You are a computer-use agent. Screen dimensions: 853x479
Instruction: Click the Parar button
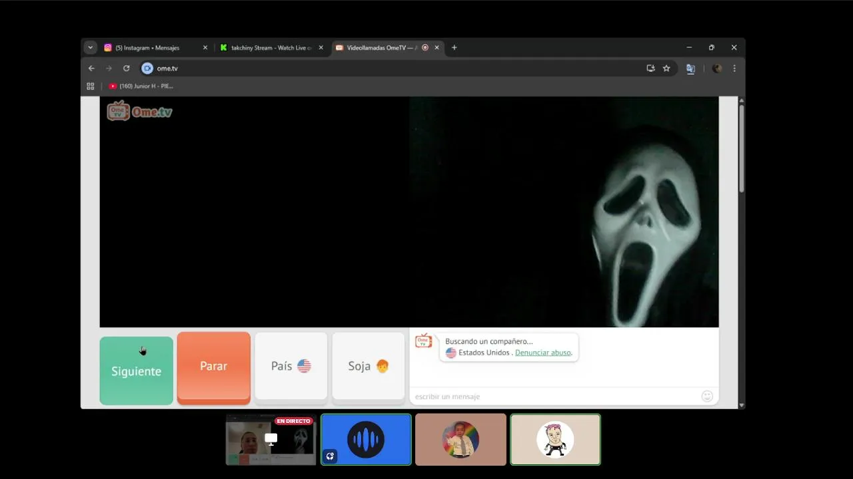pyautogui.click(x=214, y=367)
